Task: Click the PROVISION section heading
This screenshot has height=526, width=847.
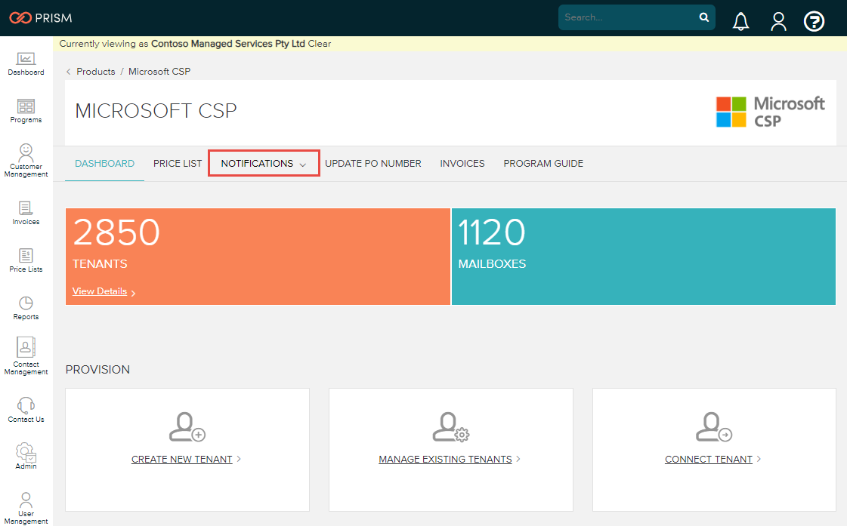Action: click(x=97, y=370)
